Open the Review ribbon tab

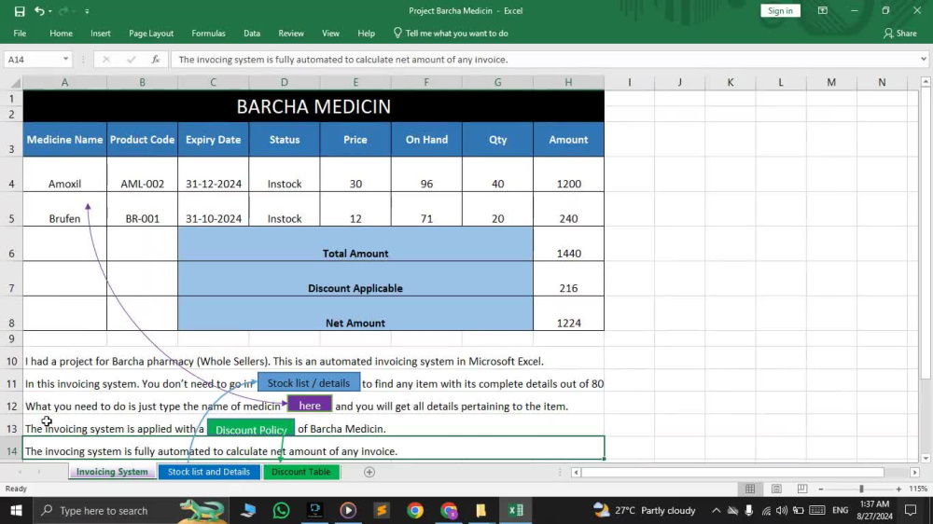[x=291, y=34]
